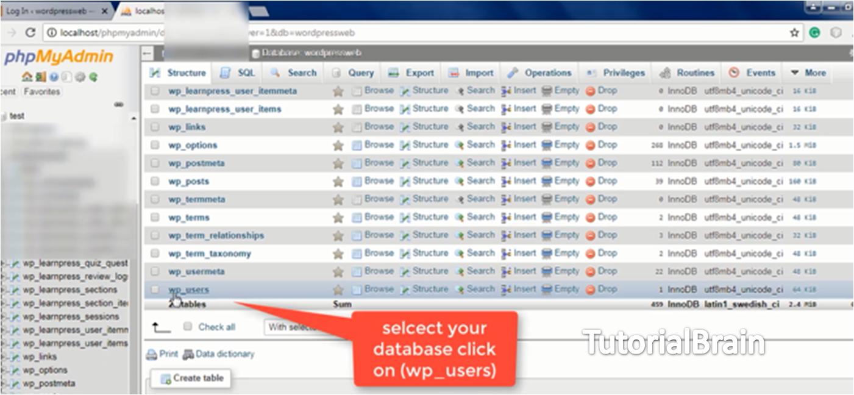Click the Print icon below the table
This screenshot has width=854, height=395.
coord(152,354)
